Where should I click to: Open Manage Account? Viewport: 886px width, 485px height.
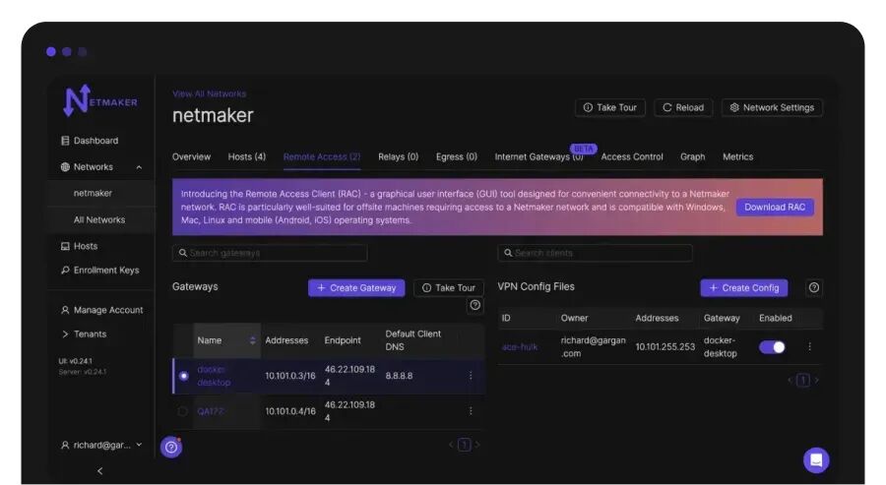click(x=101, y=310)
